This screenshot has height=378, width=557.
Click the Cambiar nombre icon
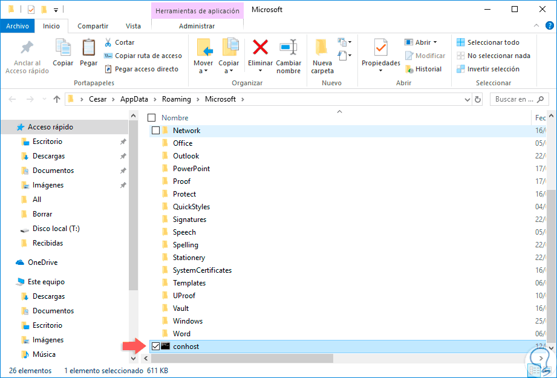click(288, 47)
